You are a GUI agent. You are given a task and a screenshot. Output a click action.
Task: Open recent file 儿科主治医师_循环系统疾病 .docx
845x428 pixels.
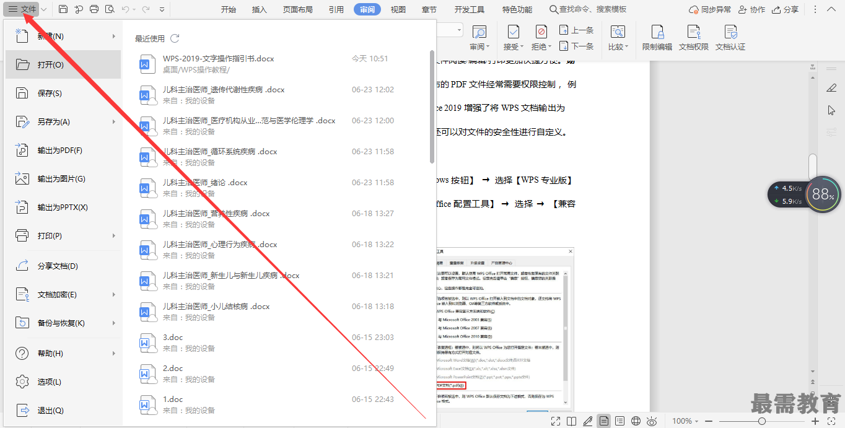[x=276, y=157]
